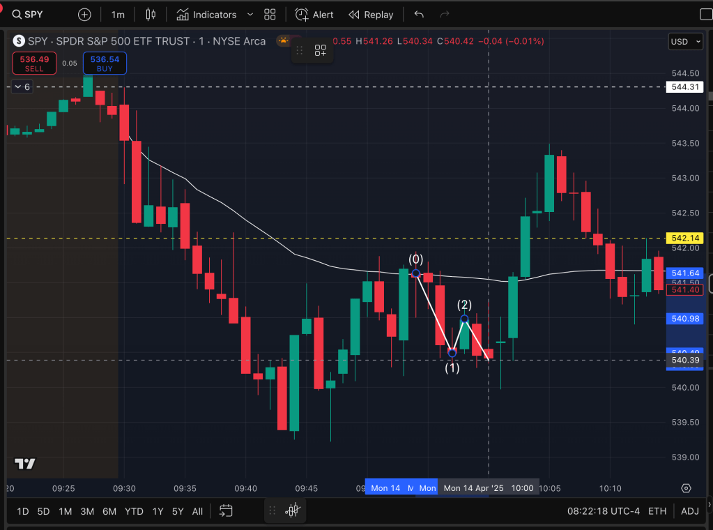713x530 pixels.
Task: Toggle ADJ dividend adjustment
Action: (690, 511)
